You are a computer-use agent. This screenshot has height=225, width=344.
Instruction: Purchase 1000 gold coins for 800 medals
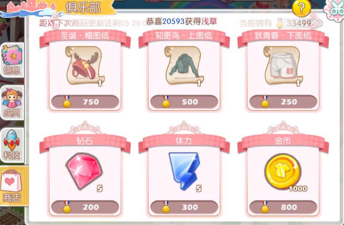pos(283,207)
